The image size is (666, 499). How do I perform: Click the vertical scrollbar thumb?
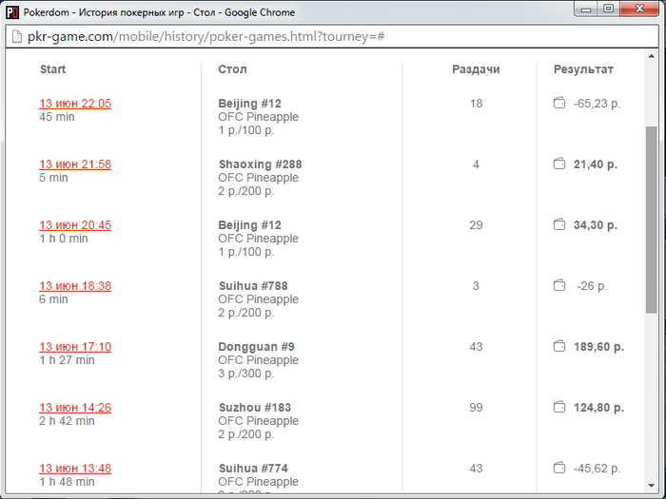[651, 219]
